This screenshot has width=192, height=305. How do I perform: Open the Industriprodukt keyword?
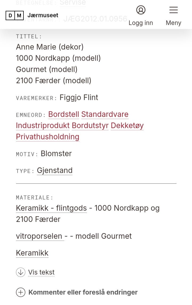point(43,126)
